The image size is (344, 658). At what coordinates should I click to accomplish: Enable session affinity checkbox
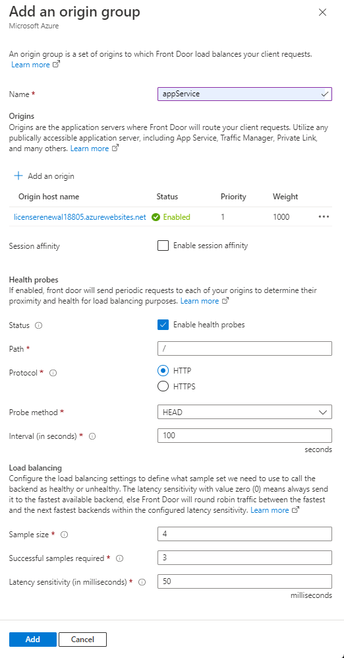pyautogui.click(x=163, y=246)
